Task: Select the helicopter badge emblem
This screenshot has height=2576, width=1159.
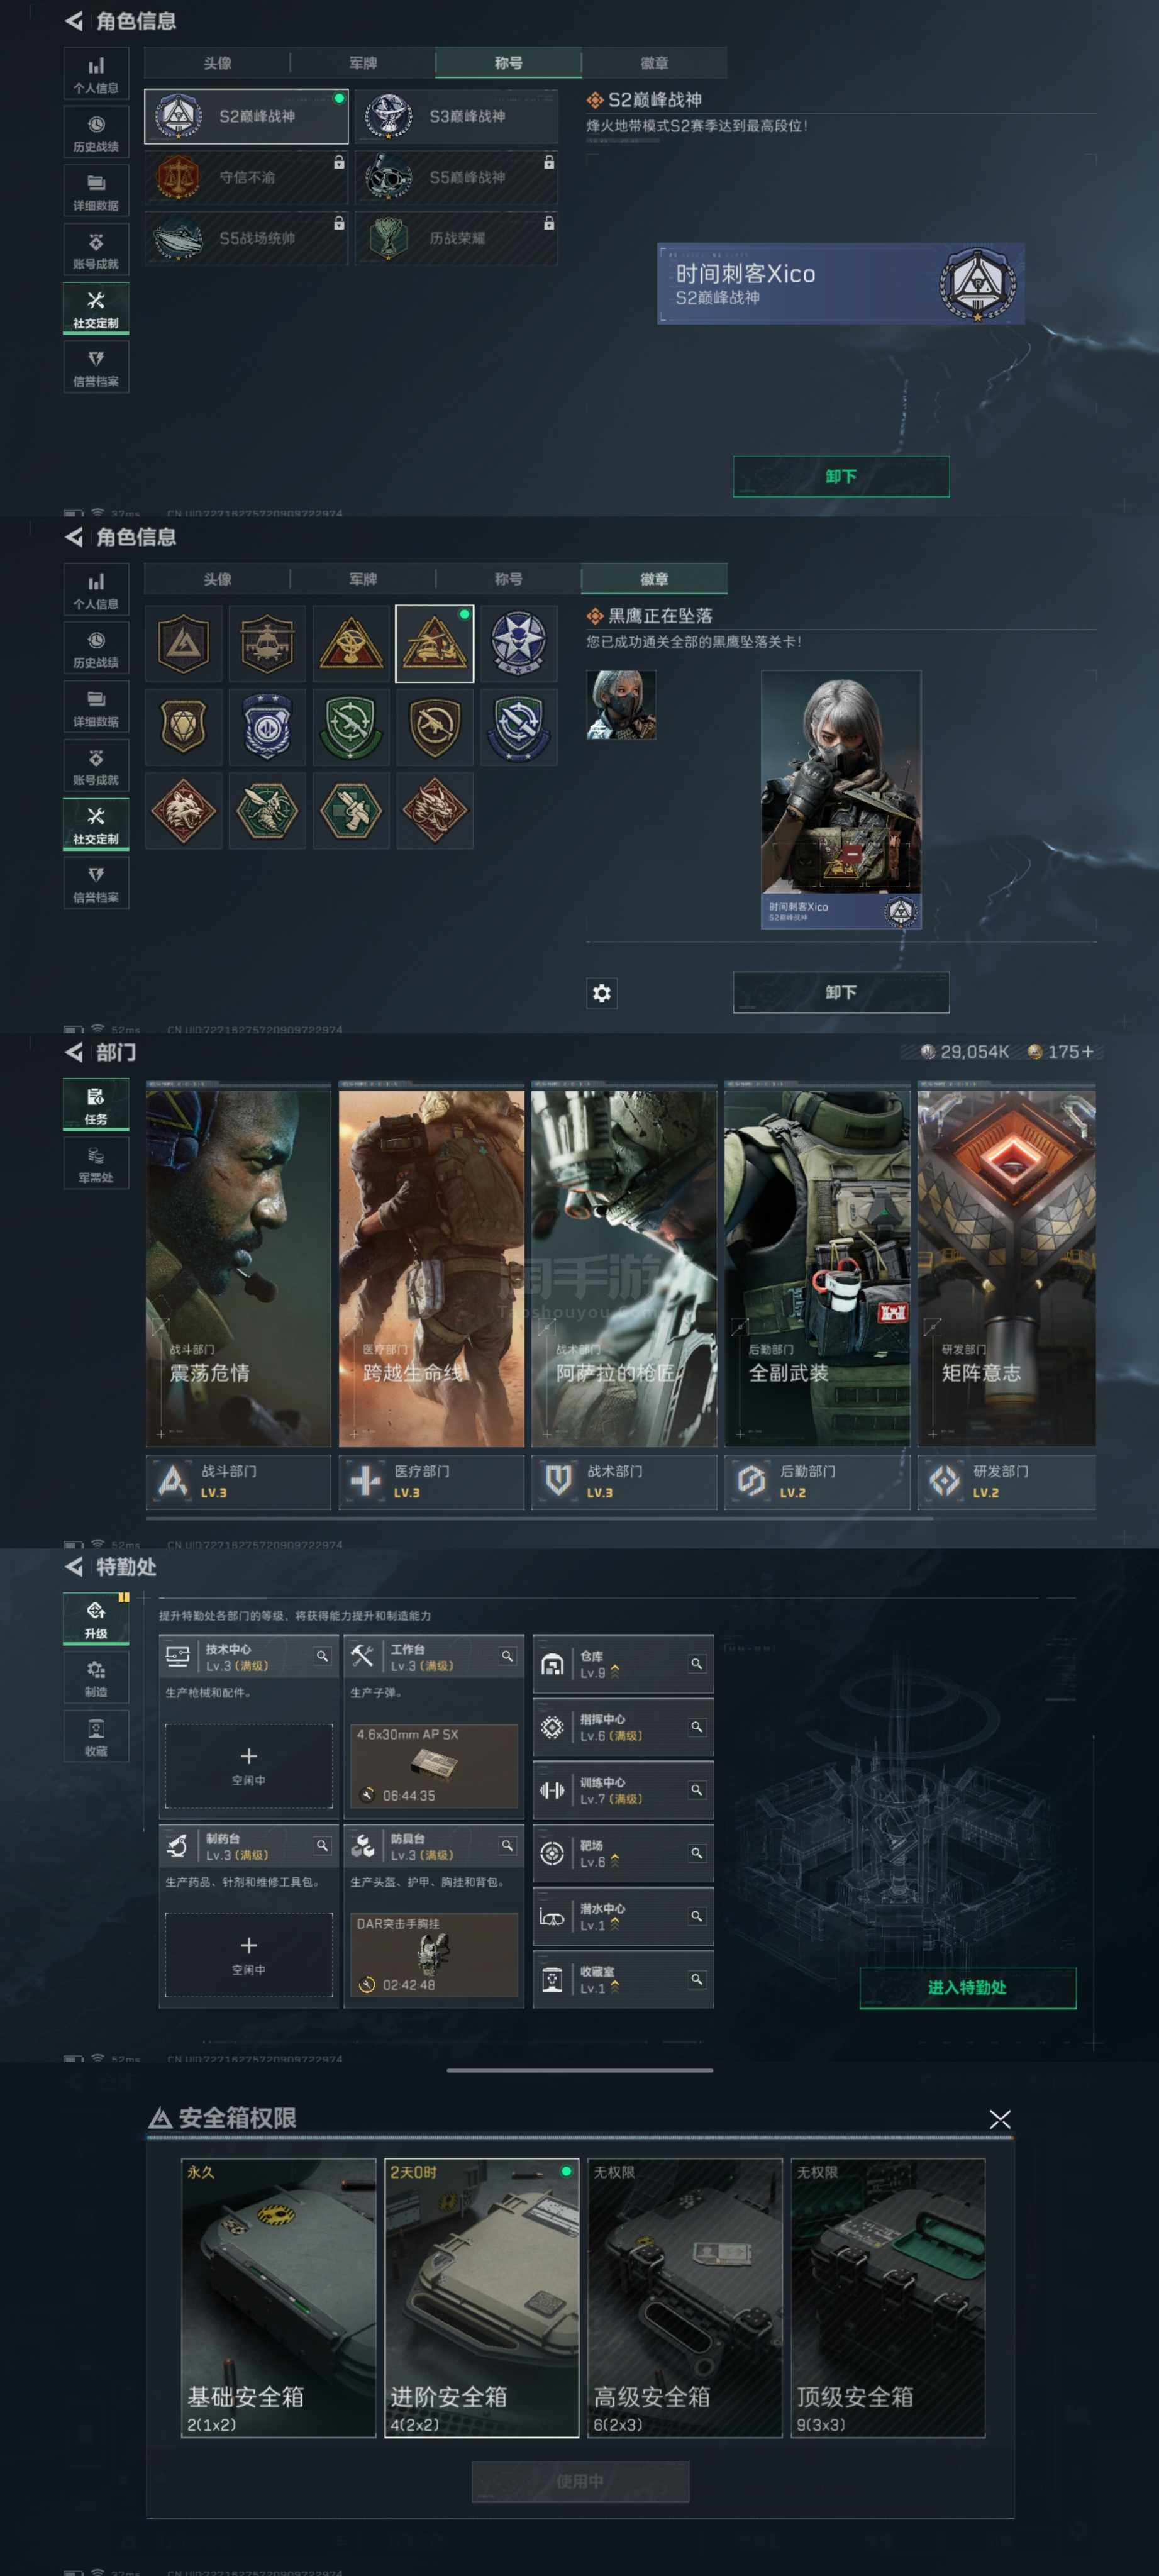Action: [x=267, y=643]
